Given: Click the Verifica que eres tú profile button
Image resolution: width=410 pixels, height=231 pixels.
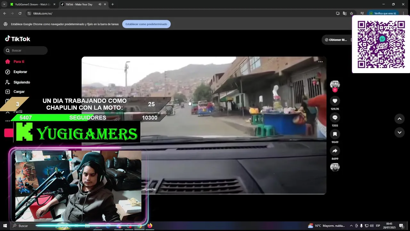Looking at the screenshot, I should point(383,13).
